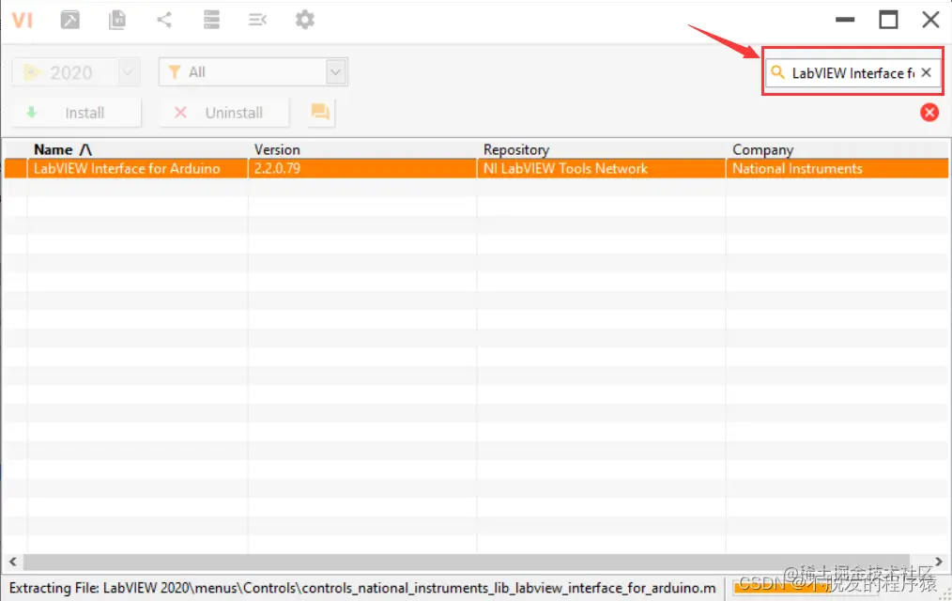Open the LabVIEW version 2020 dropdown
Image resolution: width=952 pixels, height=601 pixels.
coord(76,72)
